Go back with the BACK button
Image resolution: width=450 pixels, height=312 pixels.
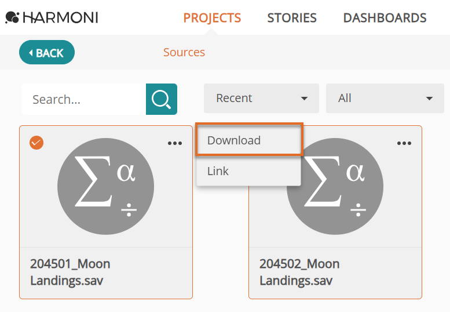pos(47,52)
